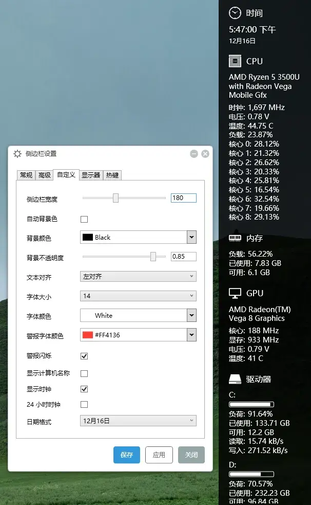Click the C: drive usage bar

[251, 405]
